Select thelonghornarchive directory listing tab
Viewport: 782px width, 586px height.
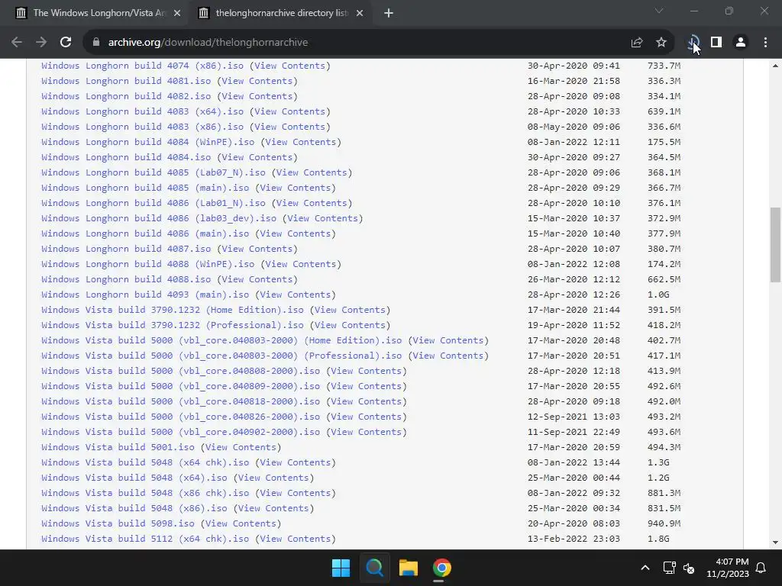281,13
